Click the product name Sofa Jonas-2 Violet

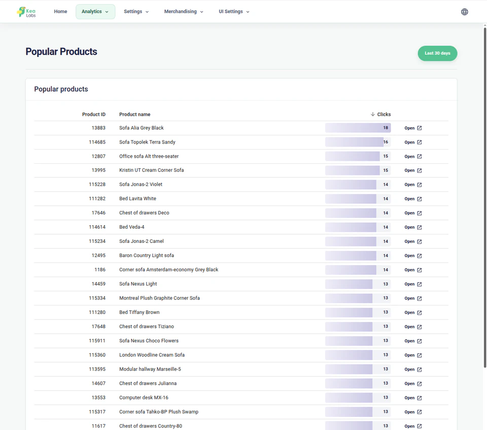[x=141, y=185]
